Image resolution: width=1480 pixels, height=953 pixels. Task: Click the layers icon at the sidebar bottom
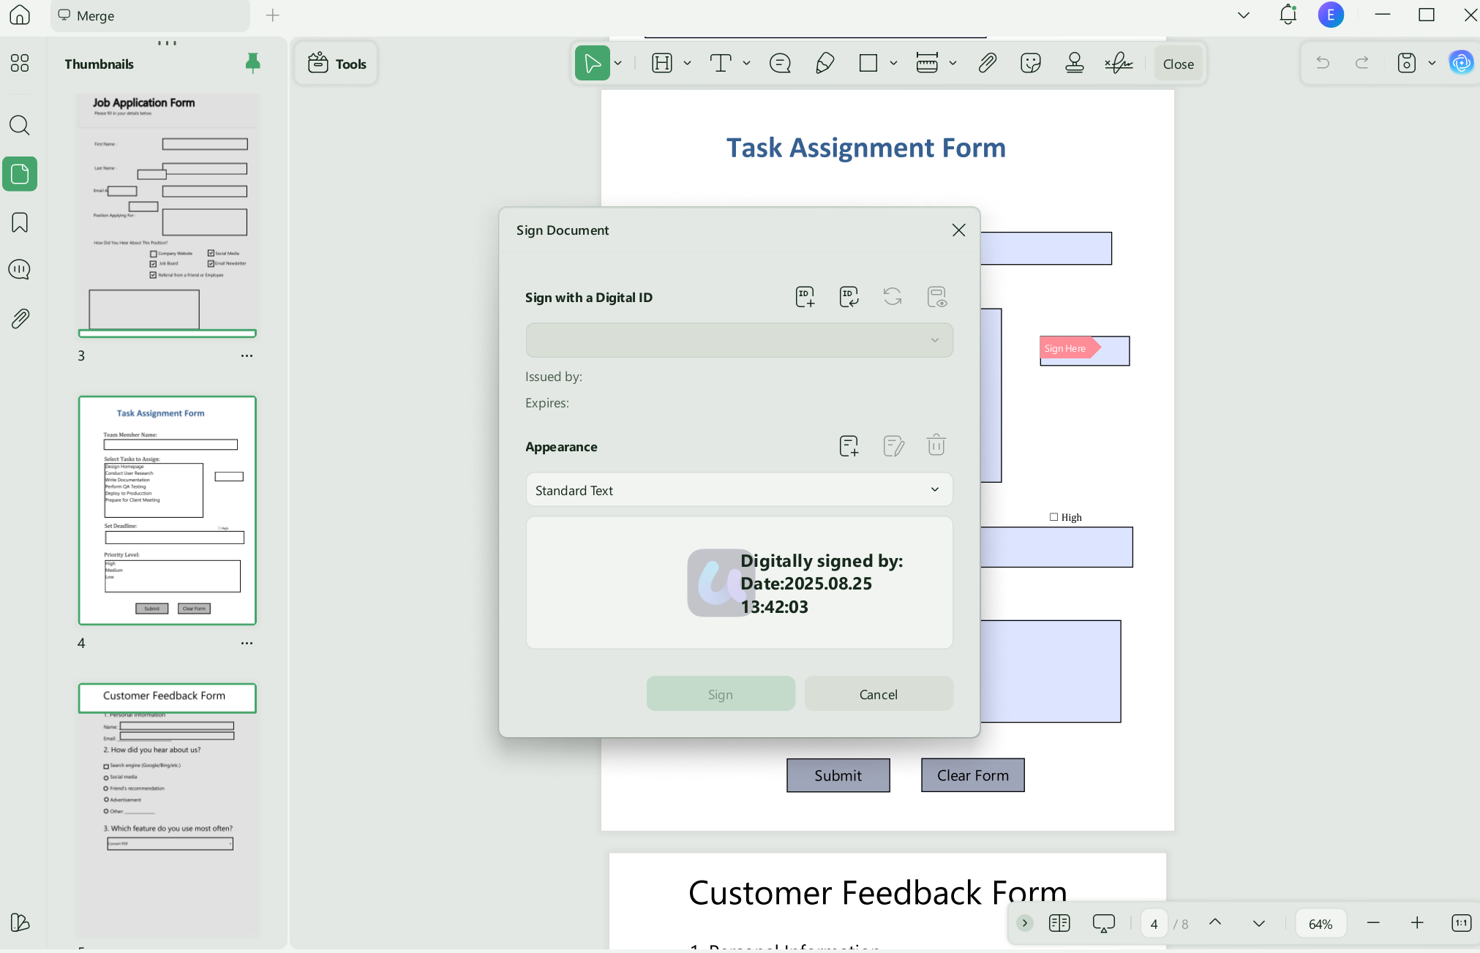coord(20,922)
